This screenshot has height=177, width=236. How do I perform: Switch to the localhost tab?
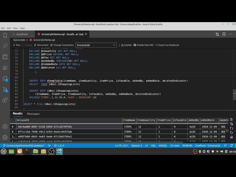[22, 34]
